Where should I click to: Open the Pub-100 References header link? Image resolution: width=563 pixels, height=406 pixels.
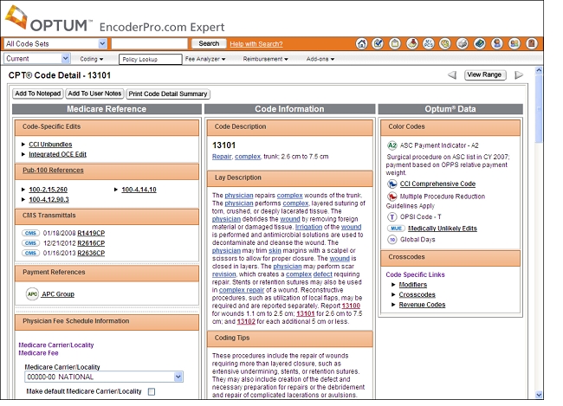(x=53, y=171)
